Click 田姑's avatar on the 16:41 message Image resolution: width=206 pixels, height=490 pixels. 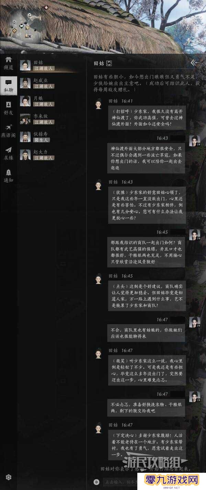tap(98, 104)
